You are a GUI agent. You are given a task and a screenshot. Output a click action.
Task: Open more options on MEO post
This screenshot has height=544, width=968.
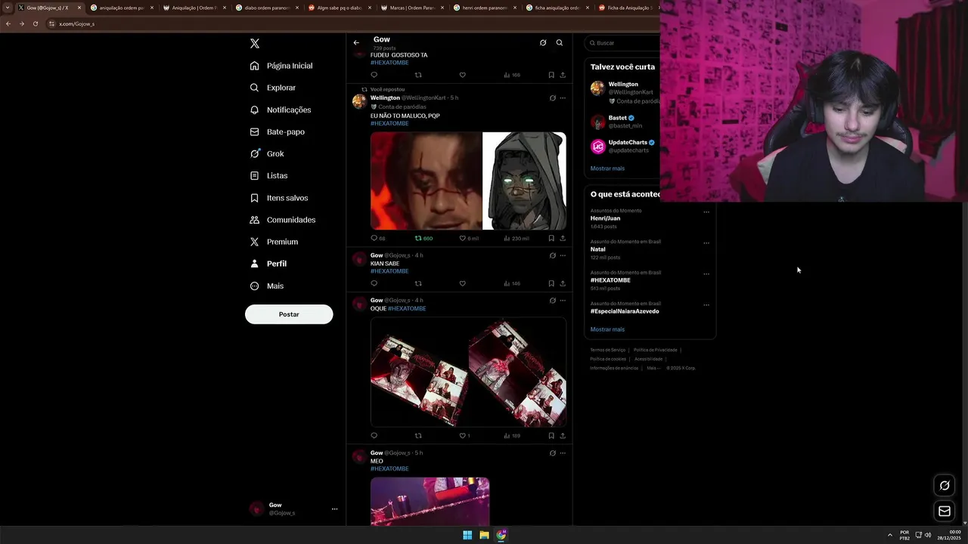coord(563,453)
